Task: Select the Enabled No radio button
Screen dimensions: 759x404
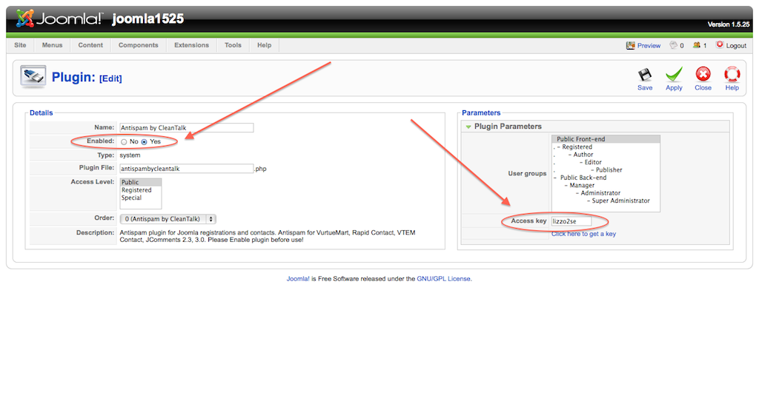Action: coord(124,141)
